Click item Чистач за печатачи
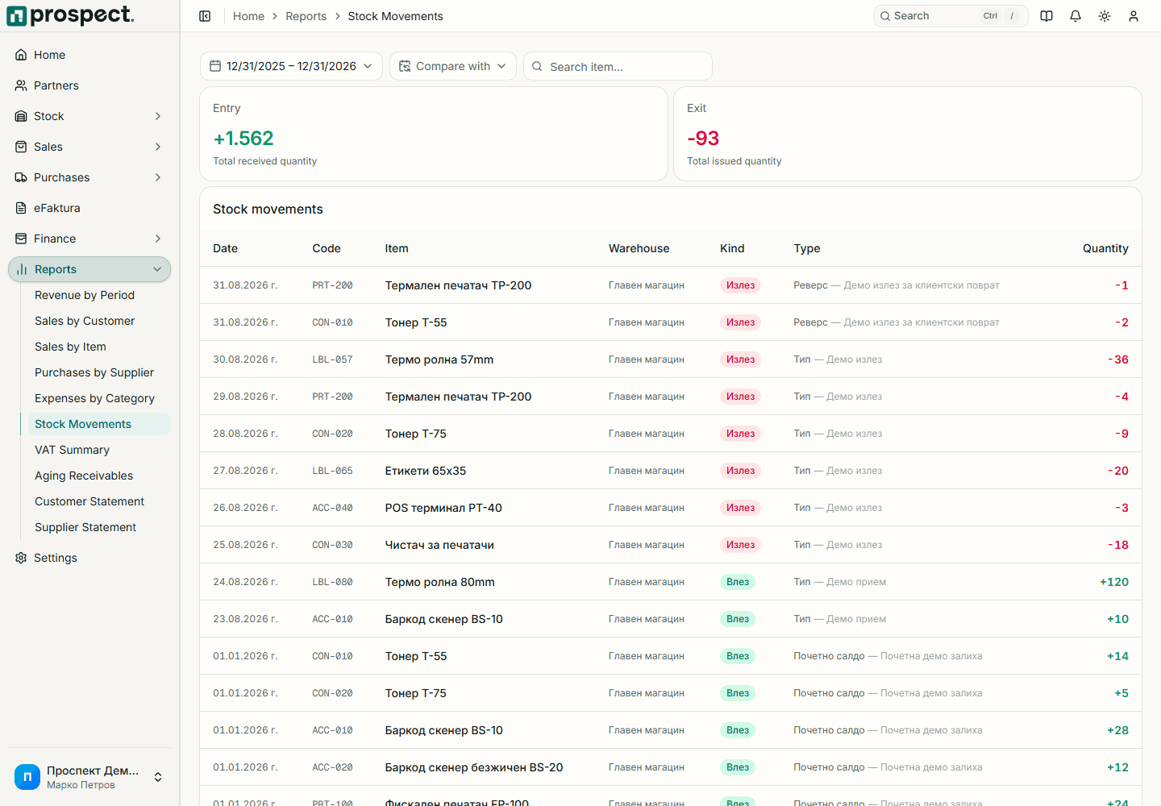This screenshot has width=1161, height=806. pos(439,545)
